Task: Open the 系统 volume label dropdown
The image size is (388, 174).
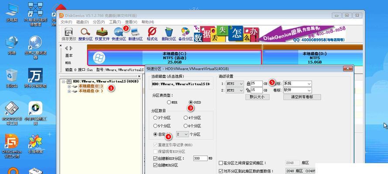Action: 297,84
